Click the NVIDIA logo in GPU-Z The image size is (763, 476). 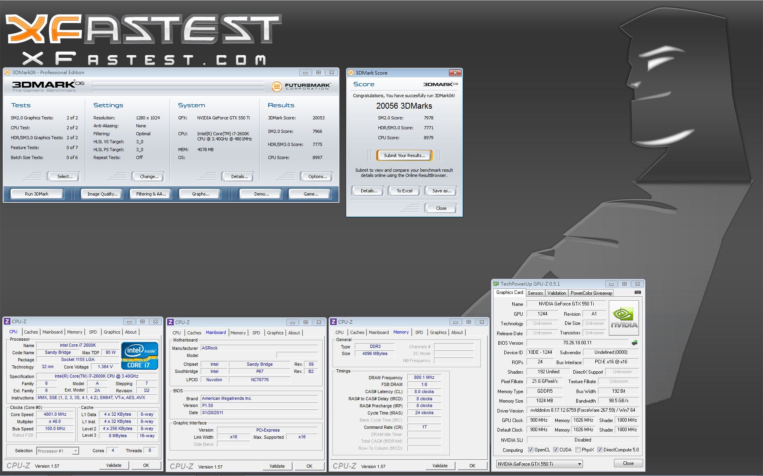(624, 318)
